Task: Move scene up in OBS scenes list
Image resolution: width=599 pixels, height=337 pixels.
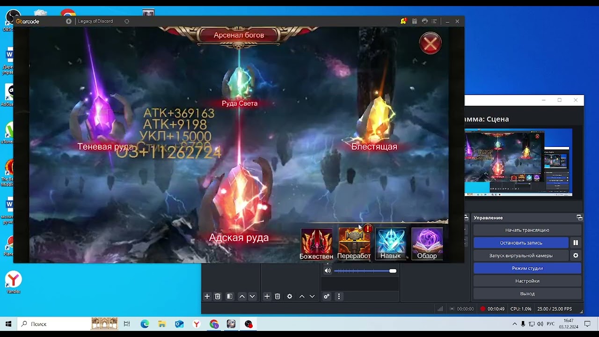Action: click(x=242, y=296)
